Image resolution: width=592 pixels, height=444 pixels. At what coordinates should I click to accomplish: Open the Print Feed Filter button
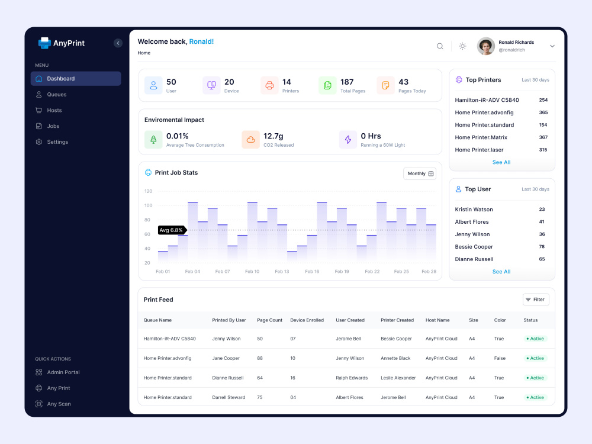pyautogui.click(x=536, y=300)
